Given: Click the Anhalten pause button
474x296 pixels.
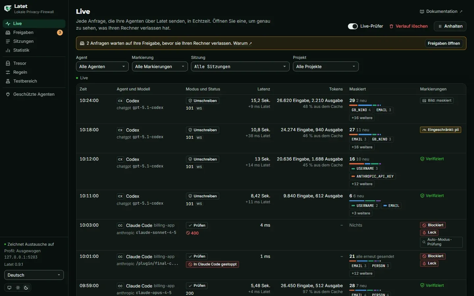Looking at the screenshot, I should tap(450, 26).
